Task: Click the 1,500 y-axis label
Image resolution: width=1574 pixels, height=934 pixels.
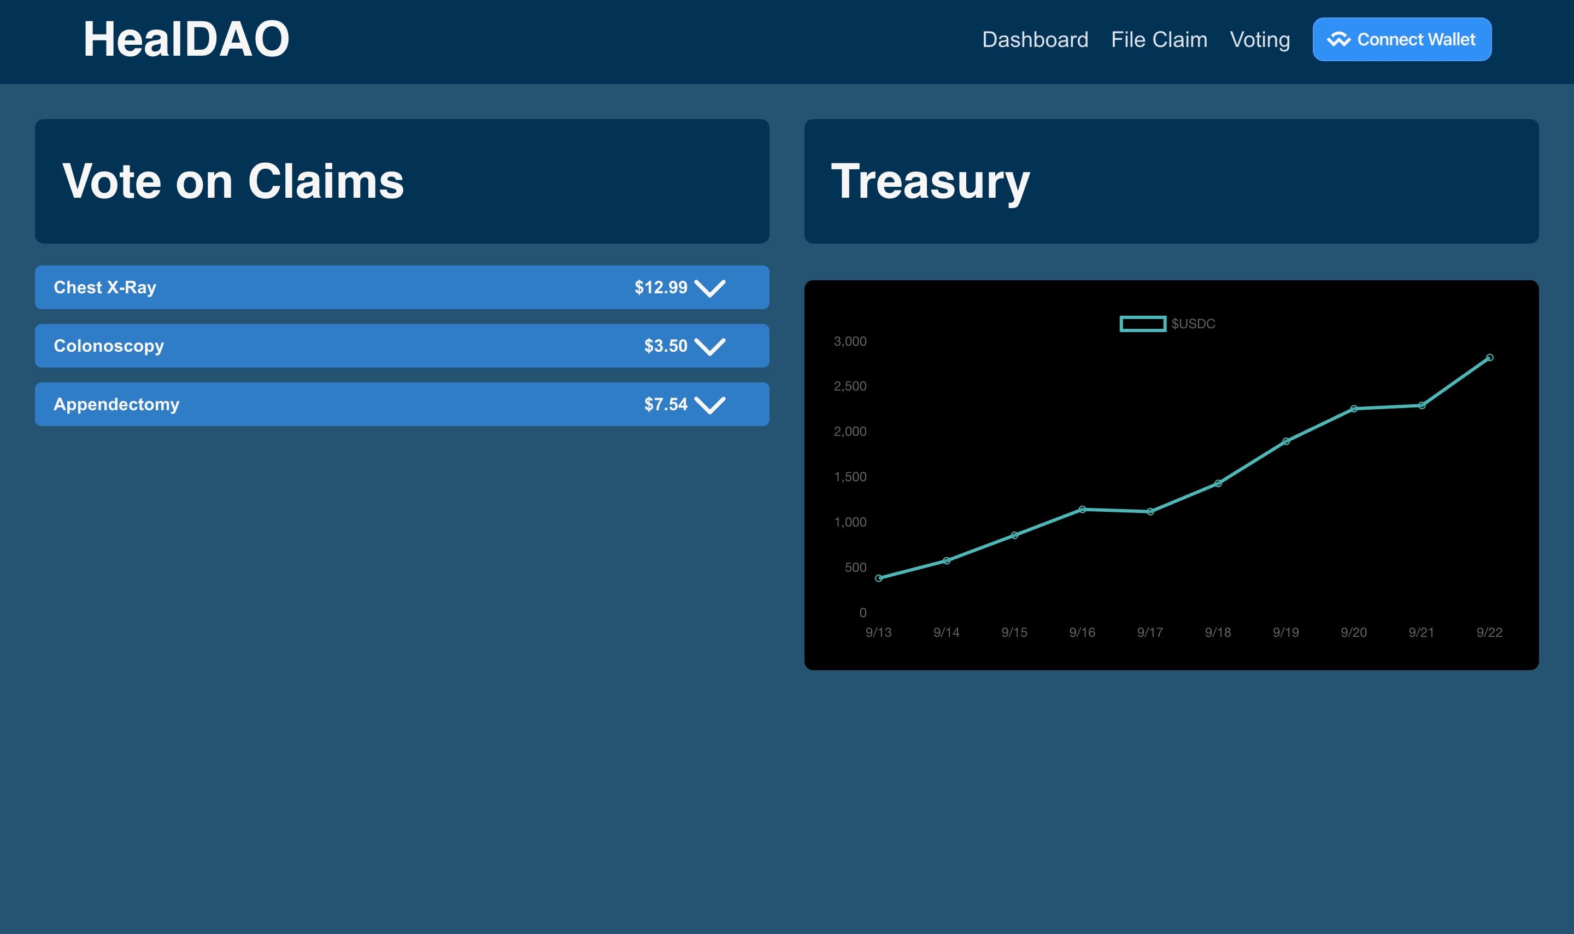Action: click(850, 477)
